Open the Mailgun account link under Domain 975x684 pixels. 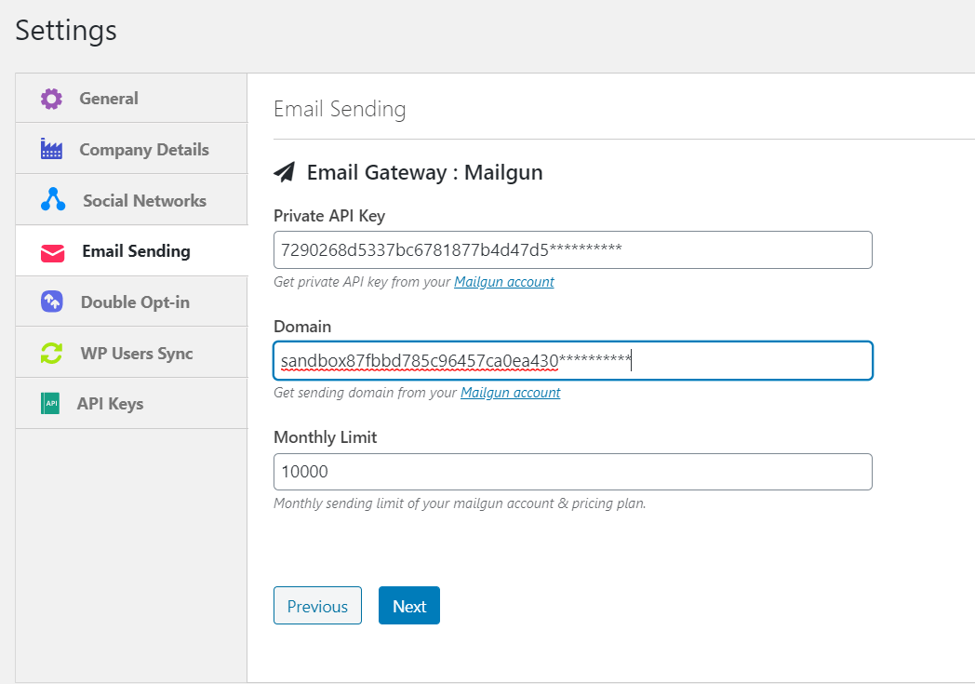(510, 392)
